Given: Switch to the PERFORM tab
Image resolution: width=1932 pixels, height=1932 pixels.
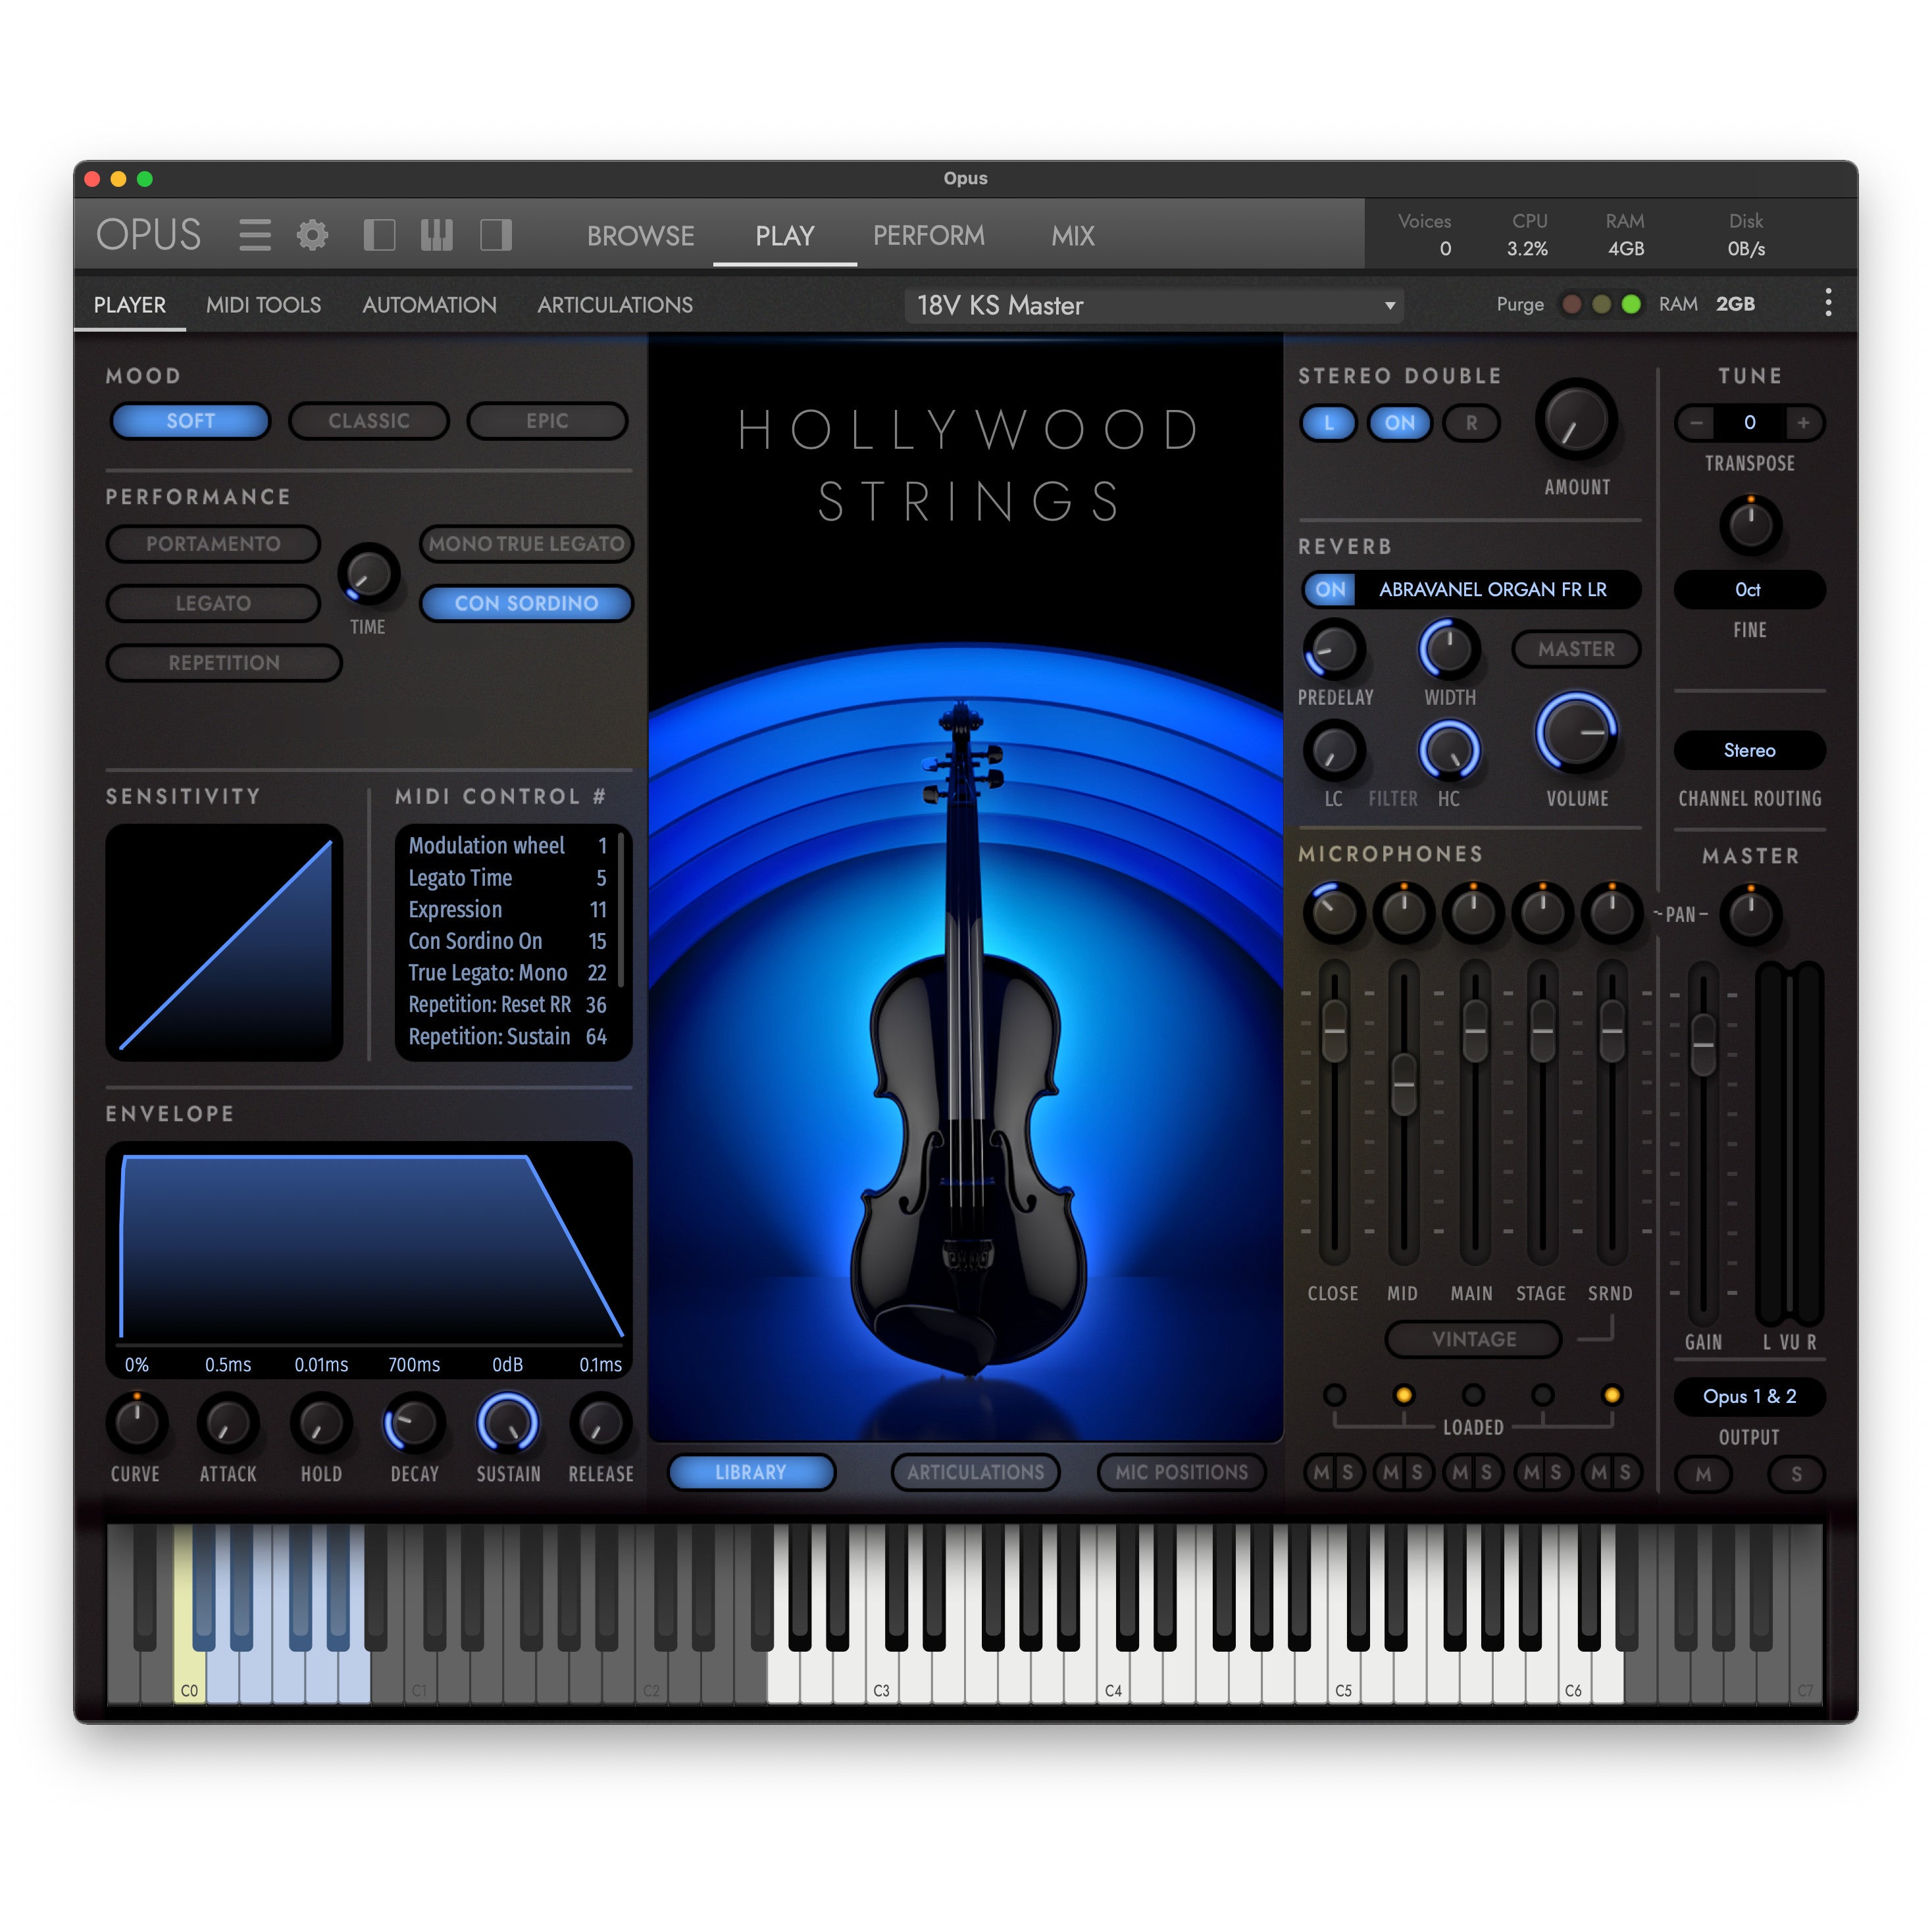Looking at the screenshot, I should [x=928, y=236].
